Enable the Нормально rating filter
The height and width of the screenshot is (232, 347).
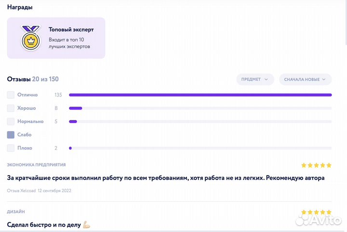11,122
